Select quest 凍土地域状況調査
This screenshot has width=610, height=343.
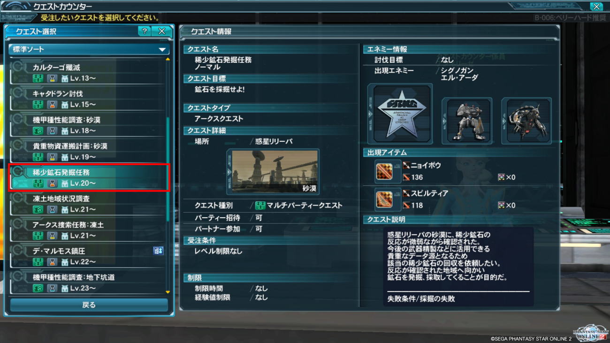pos(87,204)
